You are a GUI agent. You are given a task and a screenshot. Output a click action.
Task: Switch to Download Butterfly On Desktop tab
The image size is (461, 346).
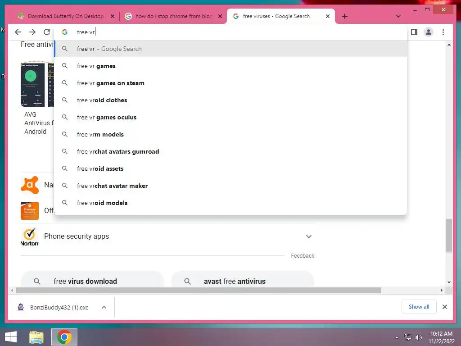point(66,16)
